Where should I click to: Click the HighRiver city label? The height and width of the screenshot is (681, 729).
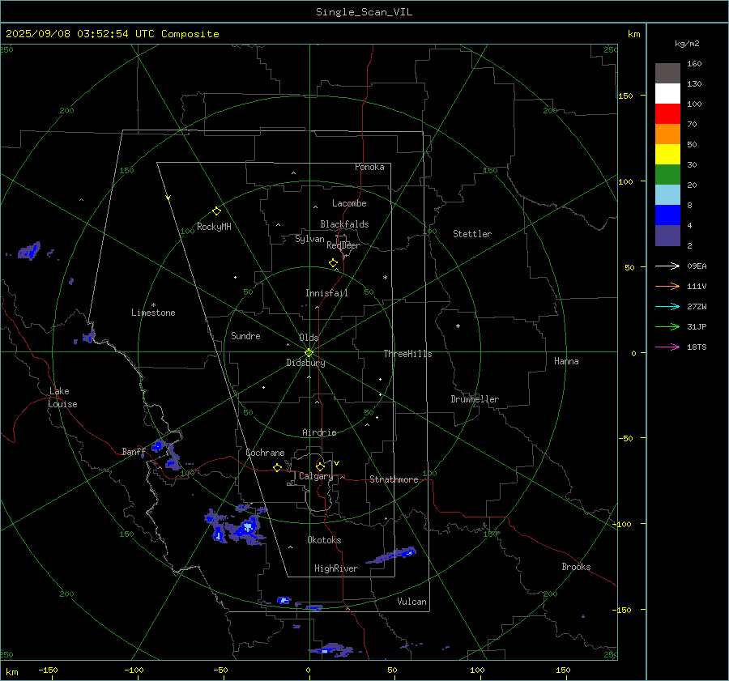(x=336, y=568)
